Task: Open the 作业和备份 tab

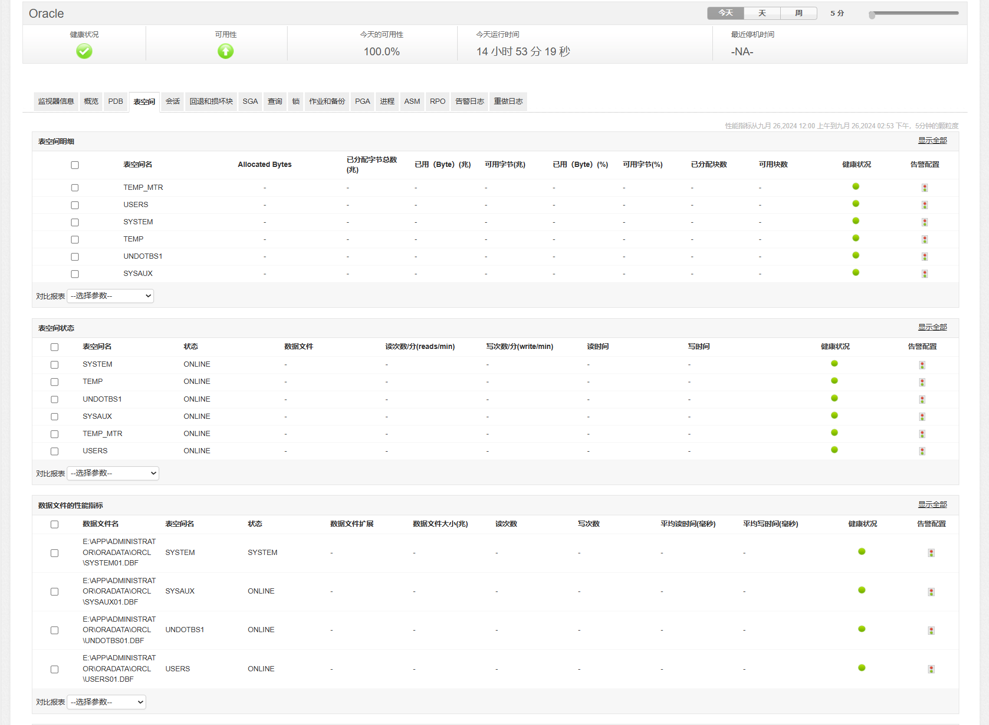Action: click(x=327, y=101)
